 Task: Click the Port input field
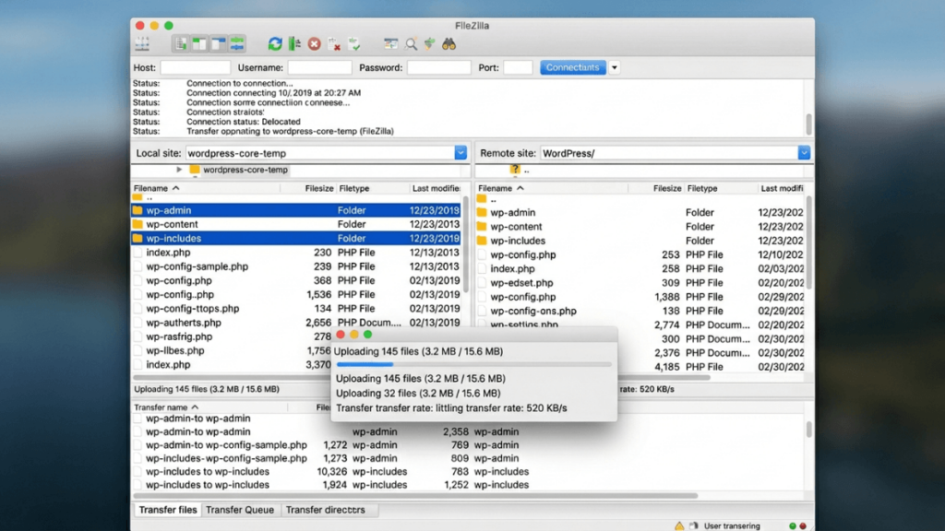coord(518,67)
